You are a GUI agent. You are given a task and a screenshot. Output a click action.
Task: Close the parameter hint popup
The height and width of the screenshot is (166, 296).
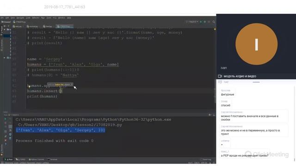[x=72, y=84]
